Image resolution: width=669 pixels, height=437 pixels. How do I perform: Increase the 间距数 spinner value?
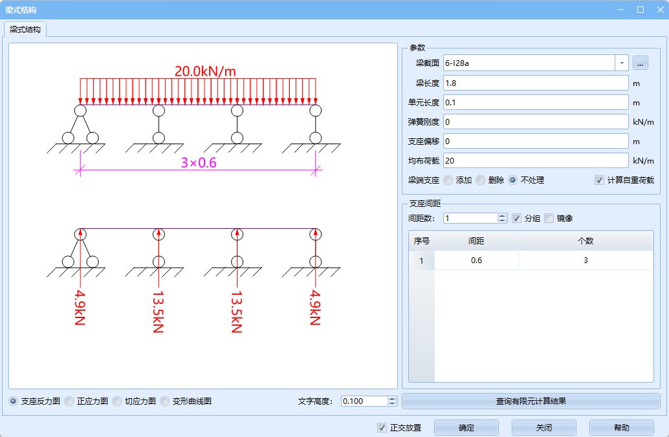pyautogui.click(x=502, y=216)
